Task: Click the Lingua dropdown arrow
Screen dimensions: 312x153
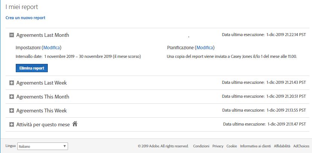Action: click(65, 146)
